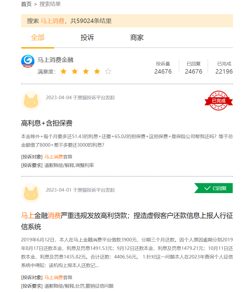The width and height of the screenshot is (248, 292).
Task: Switch to the 全部 tab
Action: click(x=38, y=38)
